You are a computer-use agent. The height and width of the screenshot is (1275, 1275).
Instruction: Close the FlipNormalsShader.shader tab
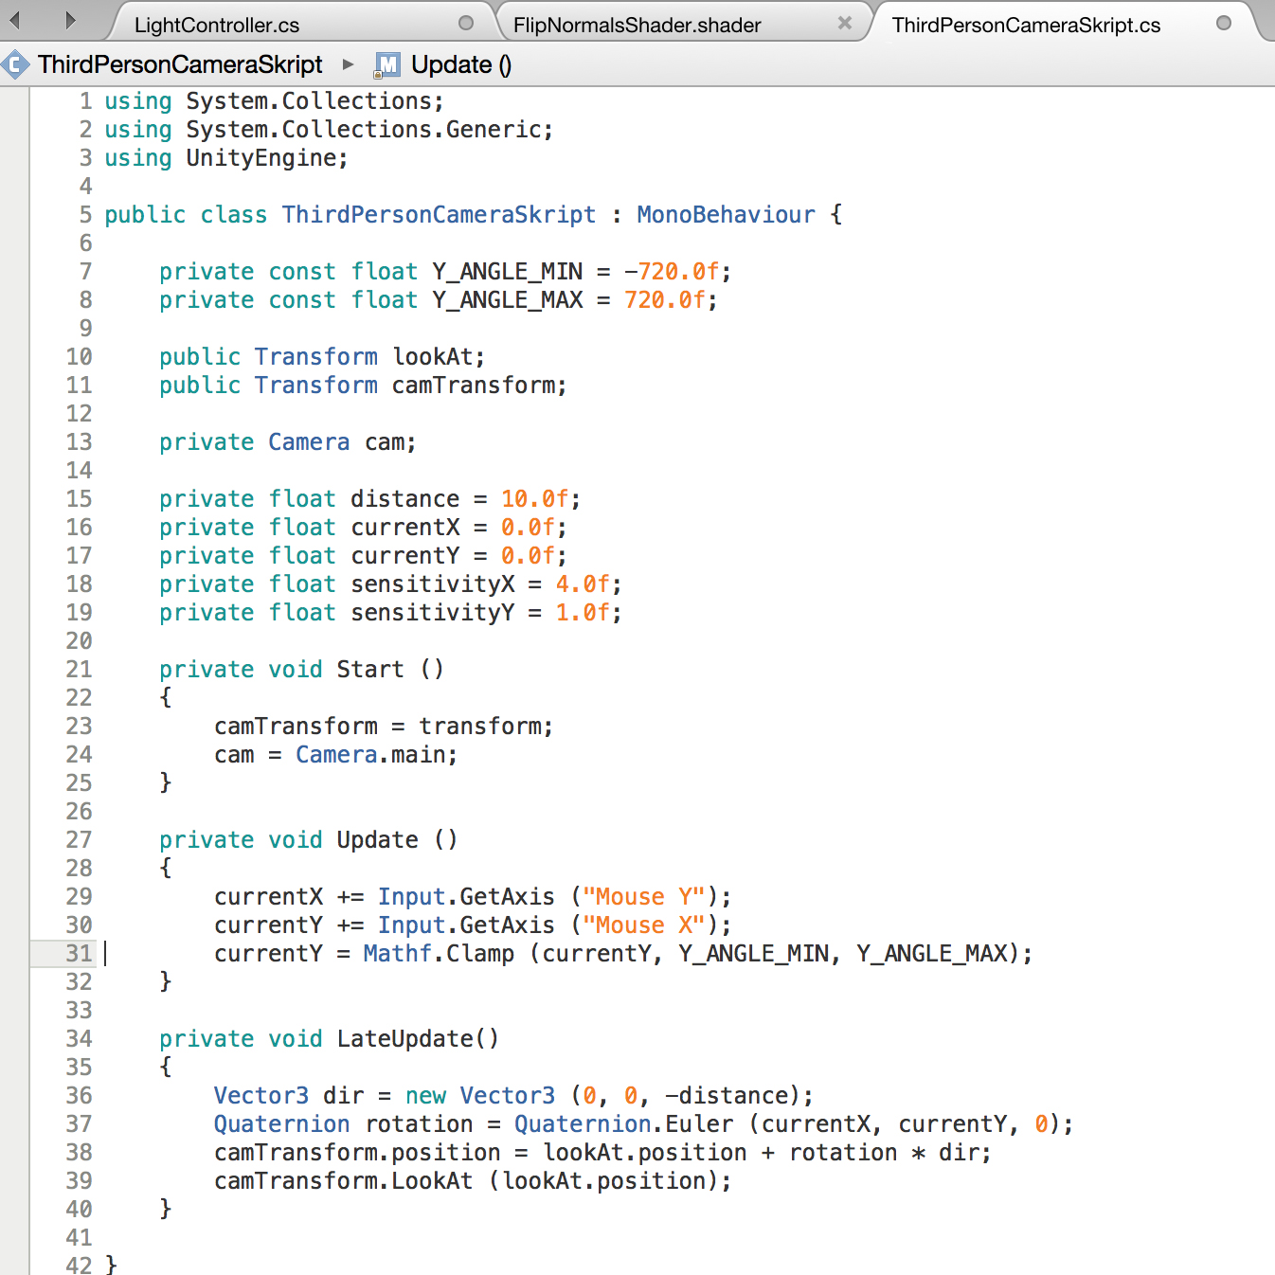845,23
